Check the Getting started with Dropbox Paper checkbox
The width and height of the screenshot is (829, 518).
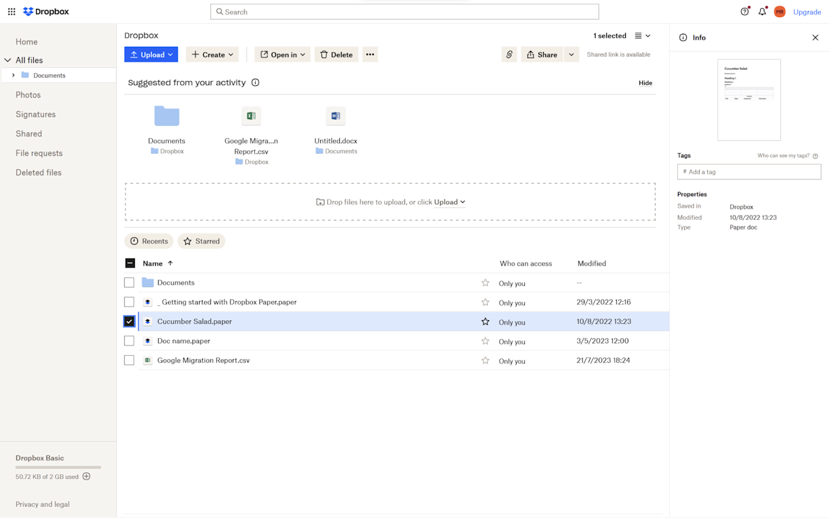click(129, 302)
